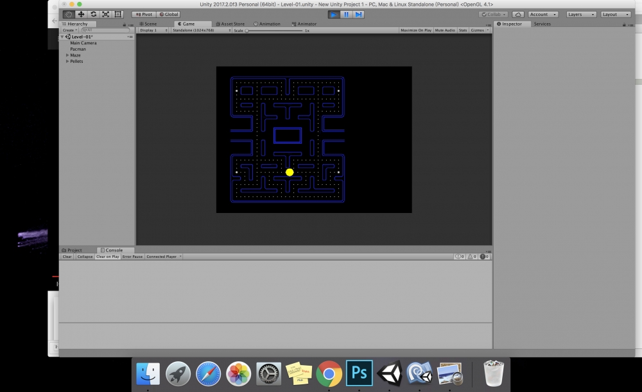
Task: Select the Rect Transform tool
Action: coord(118,14)
